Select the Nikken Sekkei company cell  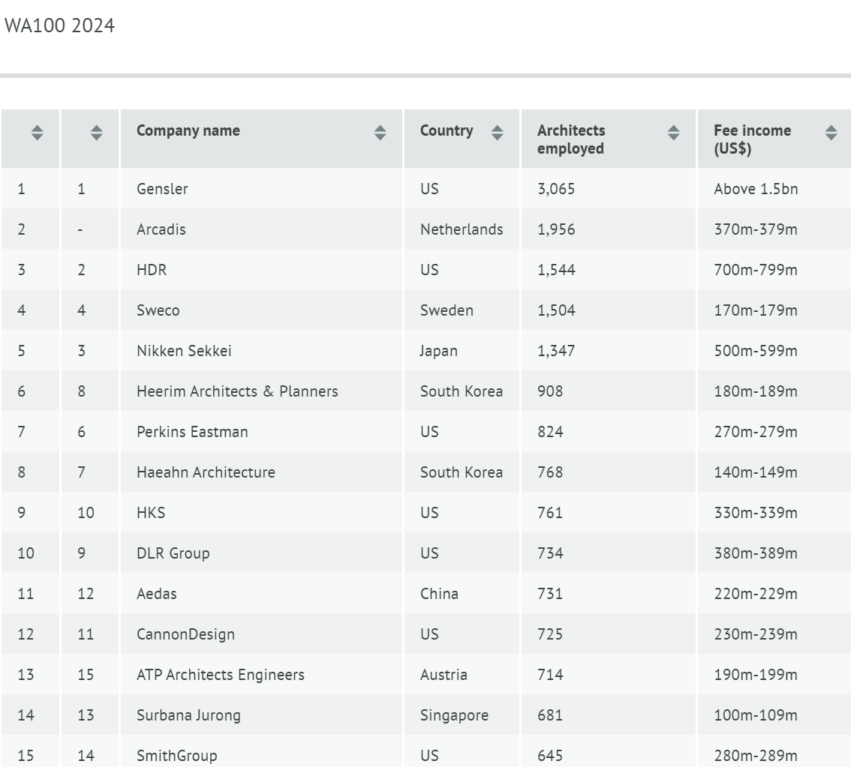(262, 351)
